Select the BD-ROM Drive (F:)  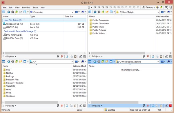point(13,38)
